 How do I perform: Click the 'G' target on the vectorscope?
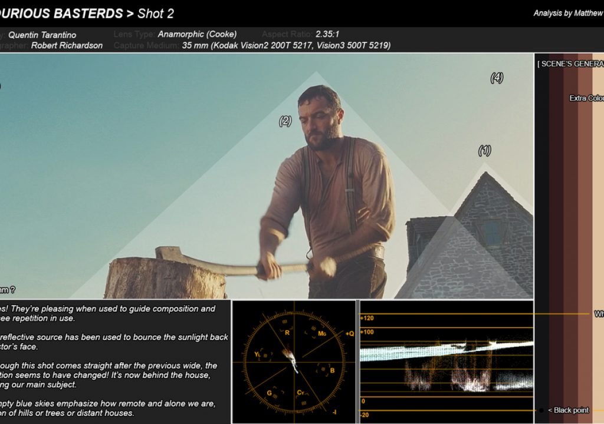click(269, 393)
